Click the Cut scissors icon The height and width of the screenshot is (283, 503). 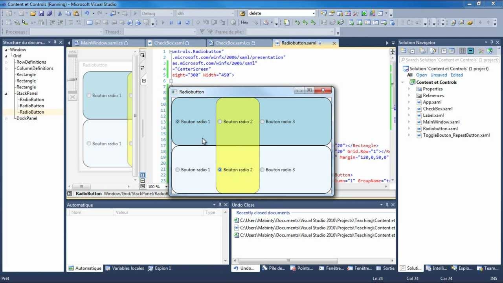point(60,13)
